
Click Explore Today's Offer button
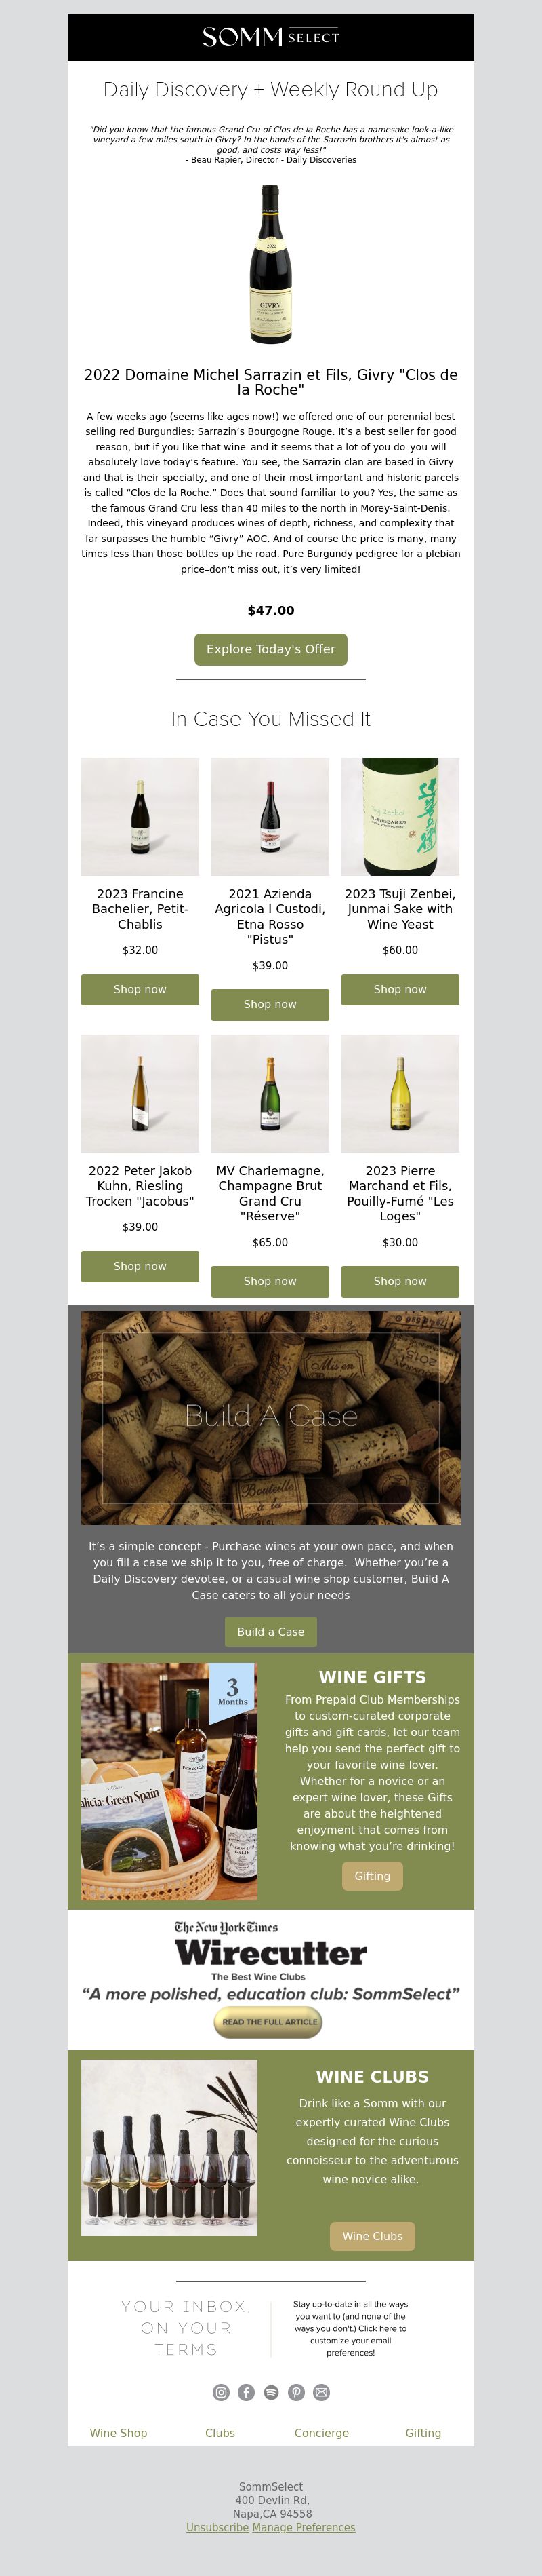(x=270, y=649)
